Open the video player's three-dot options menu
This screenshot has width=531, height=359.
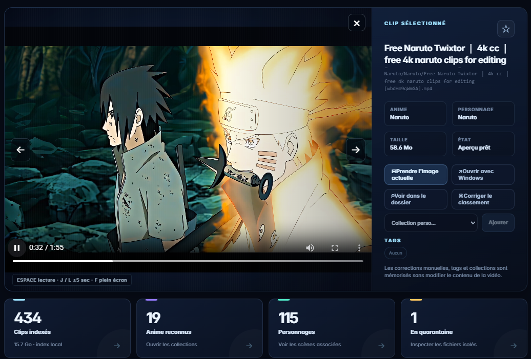click(359, 248)
